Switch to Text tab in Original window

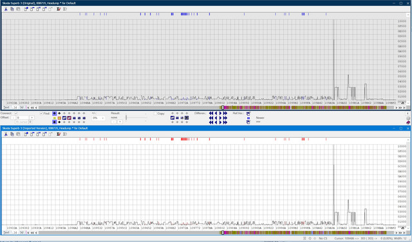(6, 107)
